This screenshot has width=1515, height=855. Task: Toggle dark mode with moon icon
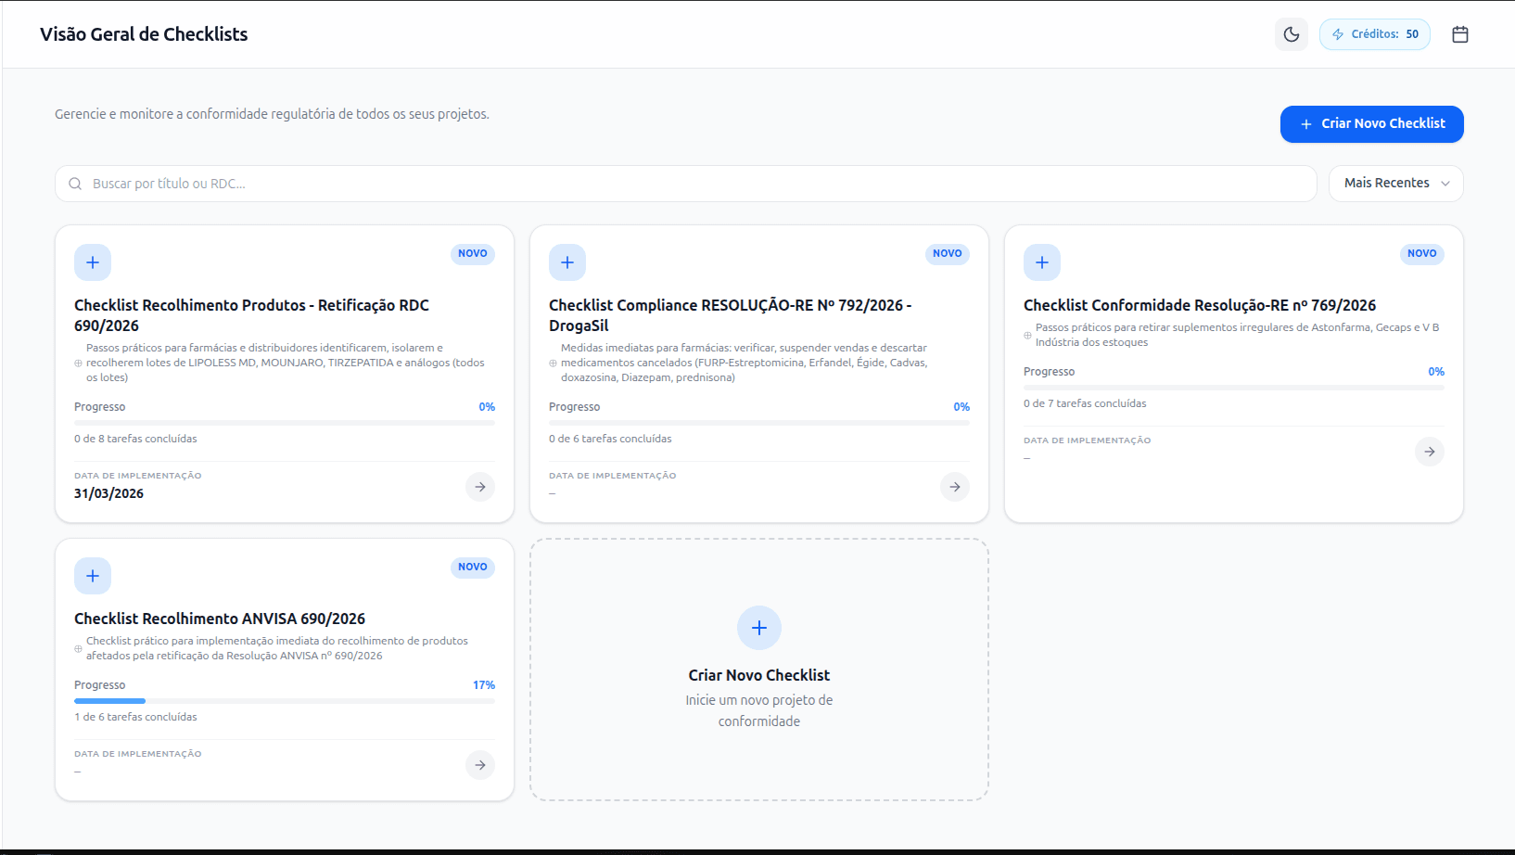coord(1291,34)
